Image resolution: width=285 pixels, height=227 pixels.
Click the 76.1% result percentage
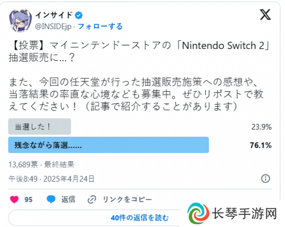click(261, 145)
